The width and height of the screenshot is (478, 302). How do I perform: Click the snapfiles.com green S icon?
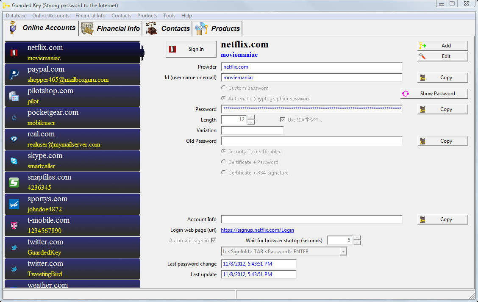coord(14,183)
